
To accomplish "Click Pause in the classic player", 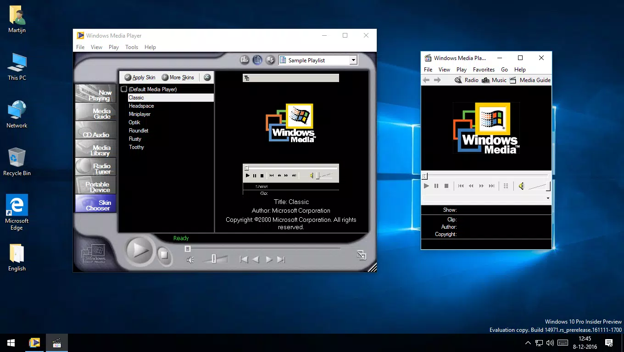I will click(x=436, y=186).
